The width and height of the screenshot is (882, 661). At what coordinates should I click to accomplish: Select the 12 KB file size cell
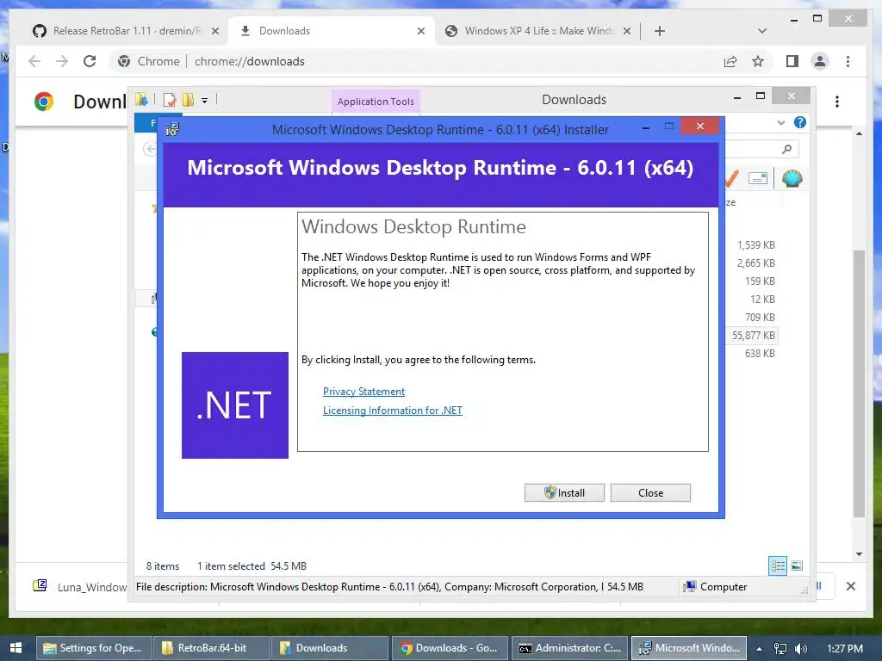click(762, 299)
